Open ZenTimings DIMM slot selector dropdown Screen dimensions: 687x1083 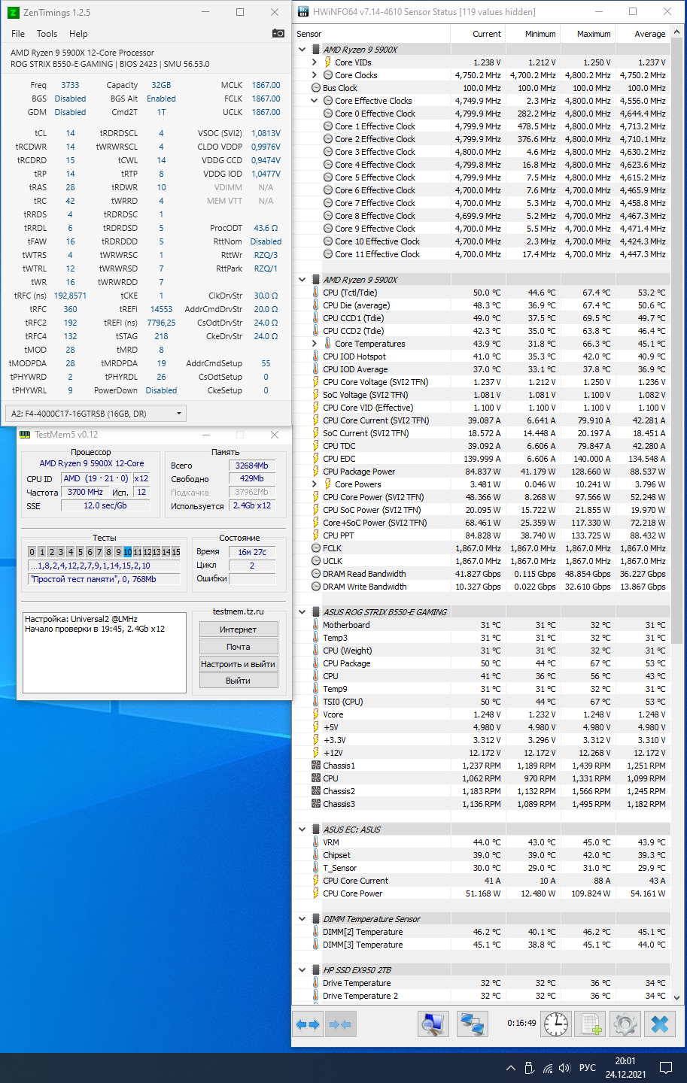pyautogui.click(x=96, y=413)
